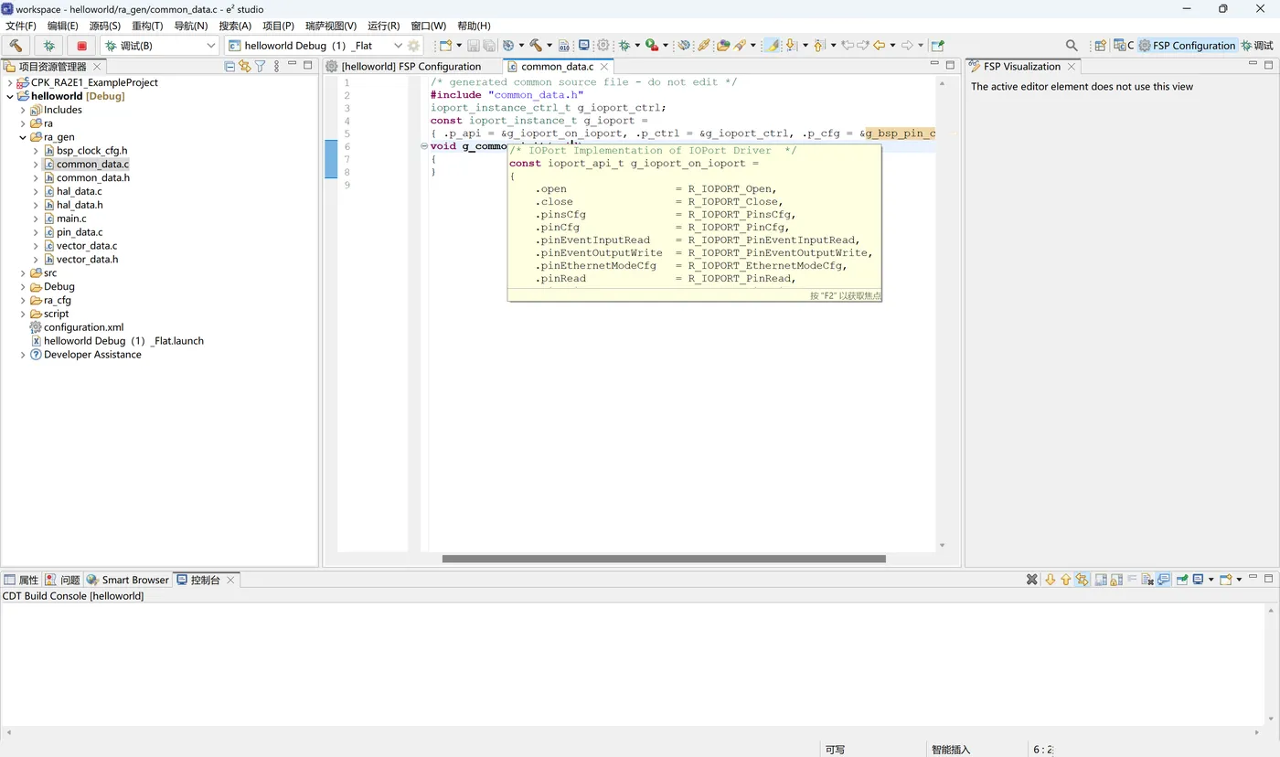Collapse the helloworld project node

[10, 96]
